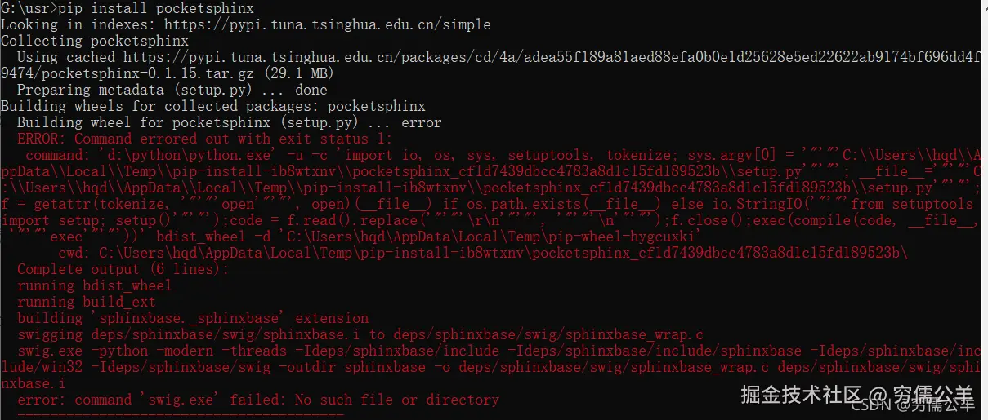This screenshot has height=420, width=988.
Task: Click the 'building sphinxbase._sphinxbase extension' line
Action: tap(192, 318)
